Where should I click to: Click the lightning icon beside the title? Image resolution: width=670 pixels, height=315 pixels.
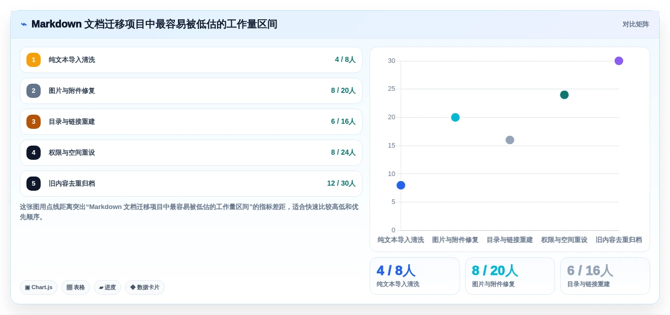point(24,24)
